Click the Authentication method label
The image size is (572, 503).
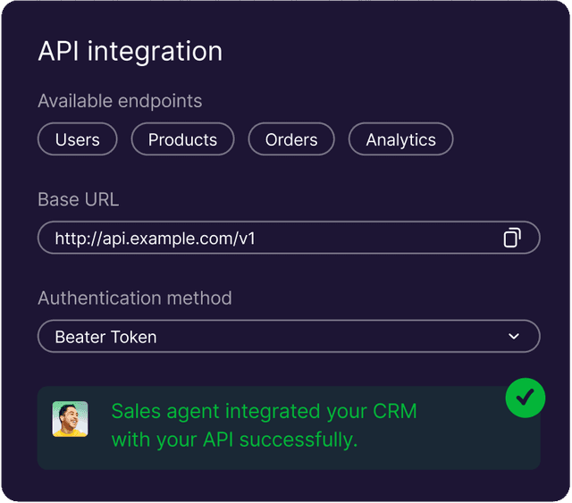[134, 298]
